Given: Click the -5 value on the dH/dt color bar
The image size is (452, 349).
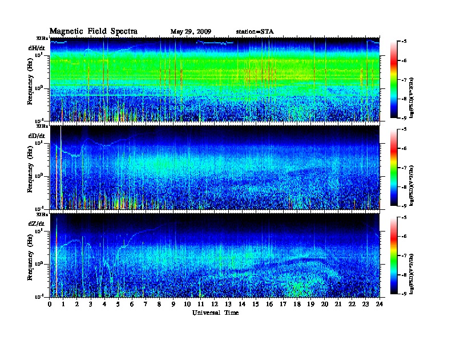Looking at the screenshot, I should 404,42.
